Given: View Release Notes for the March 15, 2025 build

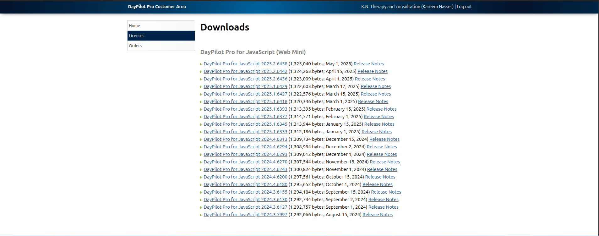Looking at the screenshot, I should tap(376, 94).
